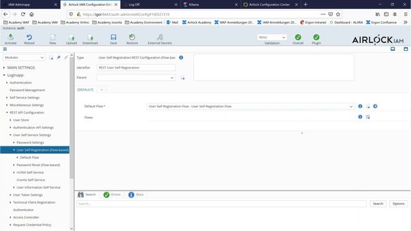Screen dimensions: 411x231
Task: Open Airlock Academy bookmark
Action: click(197, 22)
